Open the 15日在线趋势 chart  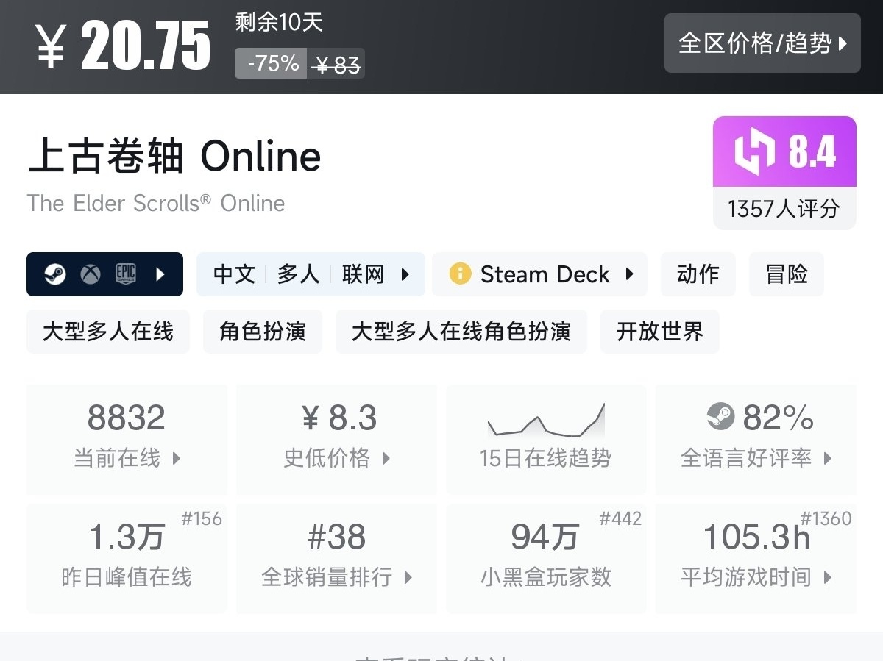(546, 439)
